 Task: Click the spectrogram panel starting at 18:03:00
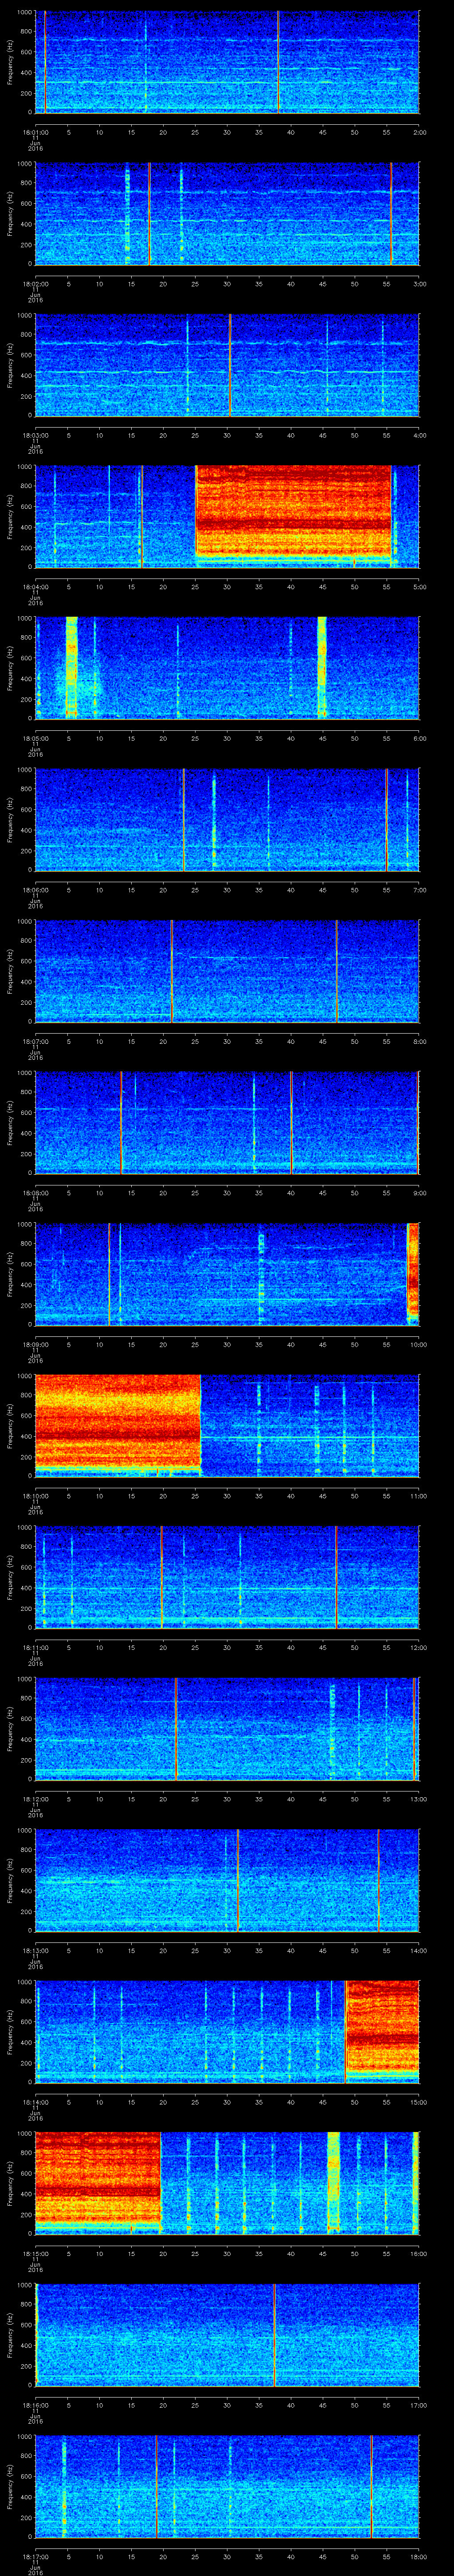pyautogui.click(x=227, y=364)
